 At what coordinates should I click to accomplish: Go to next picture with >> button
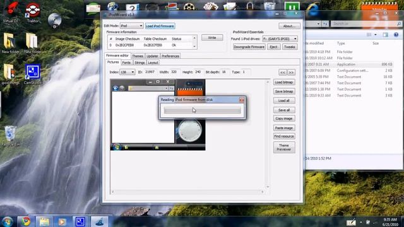pyautogui.click(x=291, y=73)
